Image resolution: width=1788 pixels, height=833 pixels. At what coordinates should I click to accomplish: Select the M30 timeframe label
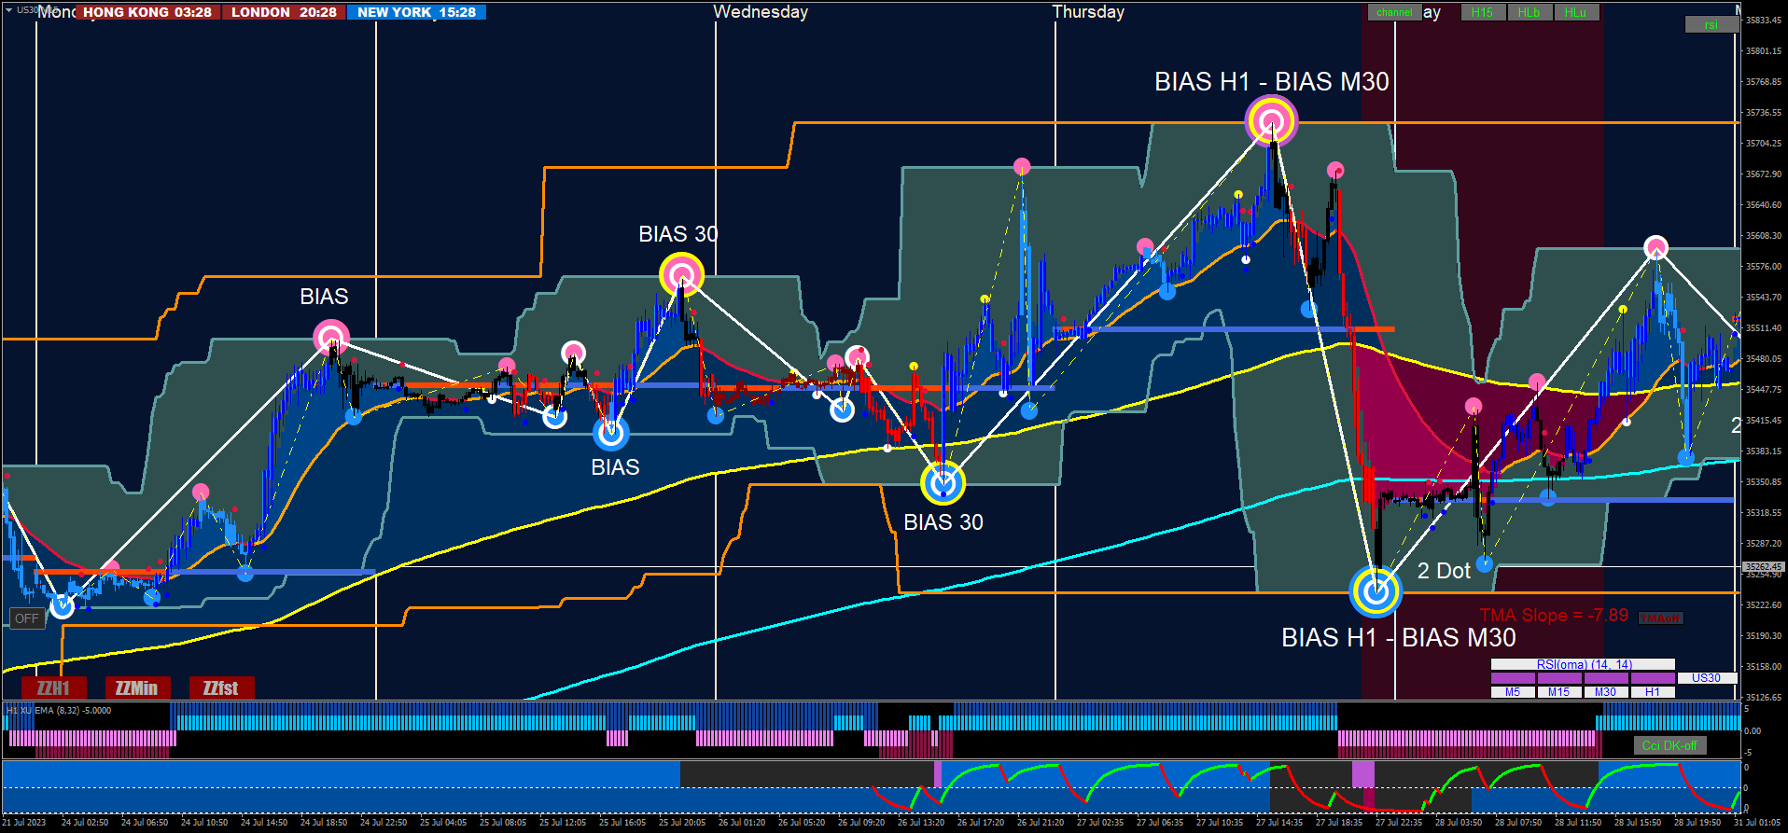tap(1606, 692)
